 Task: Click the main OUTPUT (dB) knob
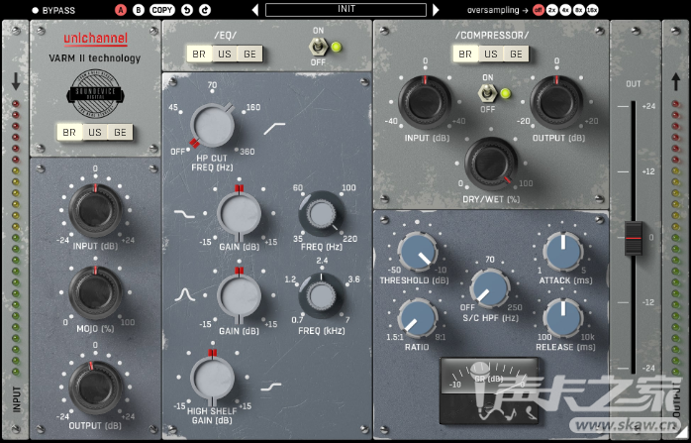coord(95,388)
